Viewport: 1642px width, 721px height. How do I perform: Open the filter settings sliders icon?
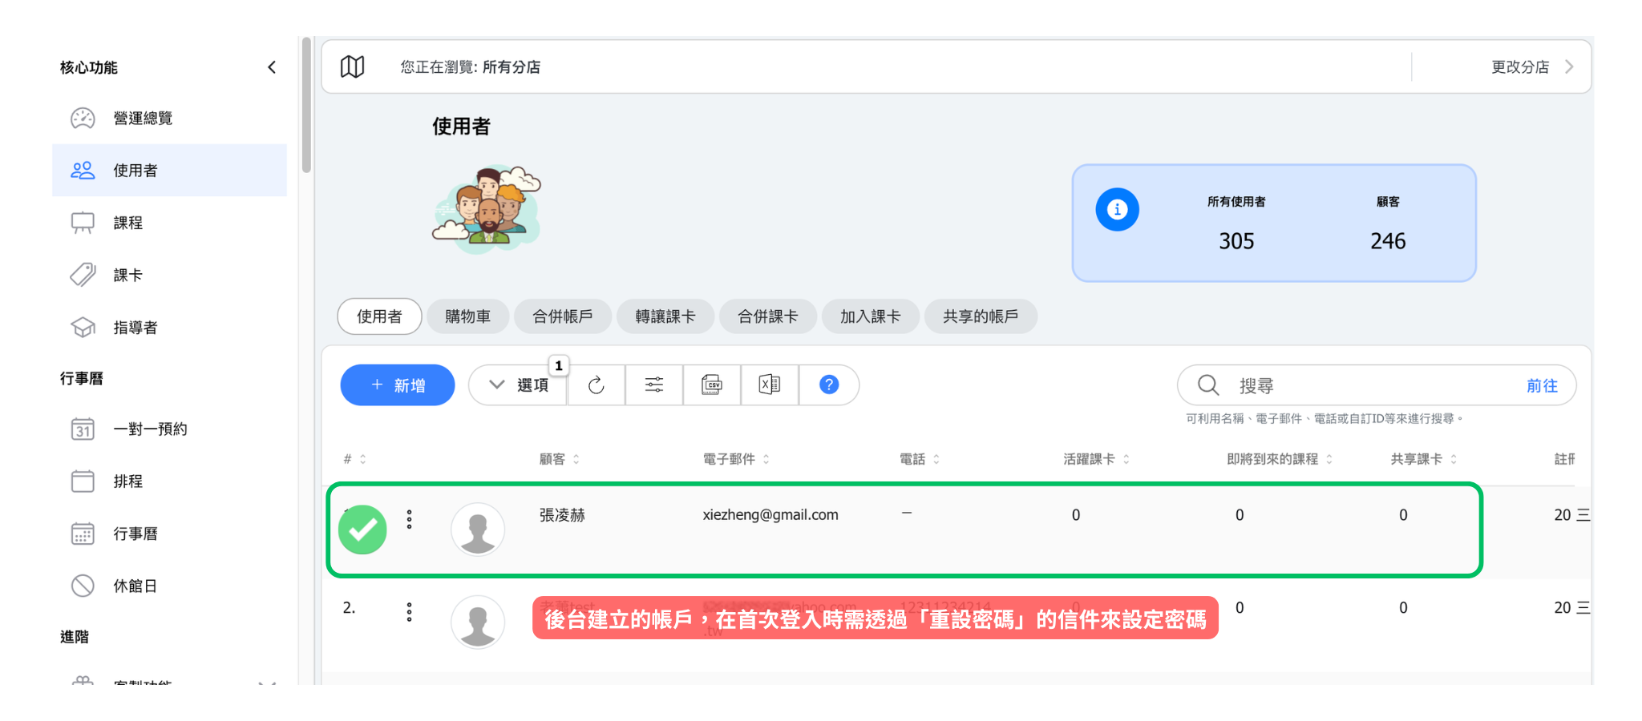point(654,385)
